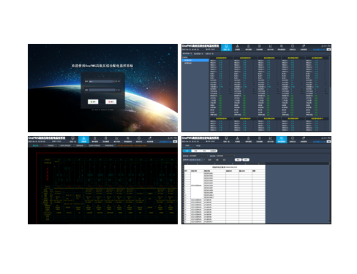Switch to the second sub-tab in the data overview screen
The image size is (357, 274).
pyautogui.click(x=198, y=53)
